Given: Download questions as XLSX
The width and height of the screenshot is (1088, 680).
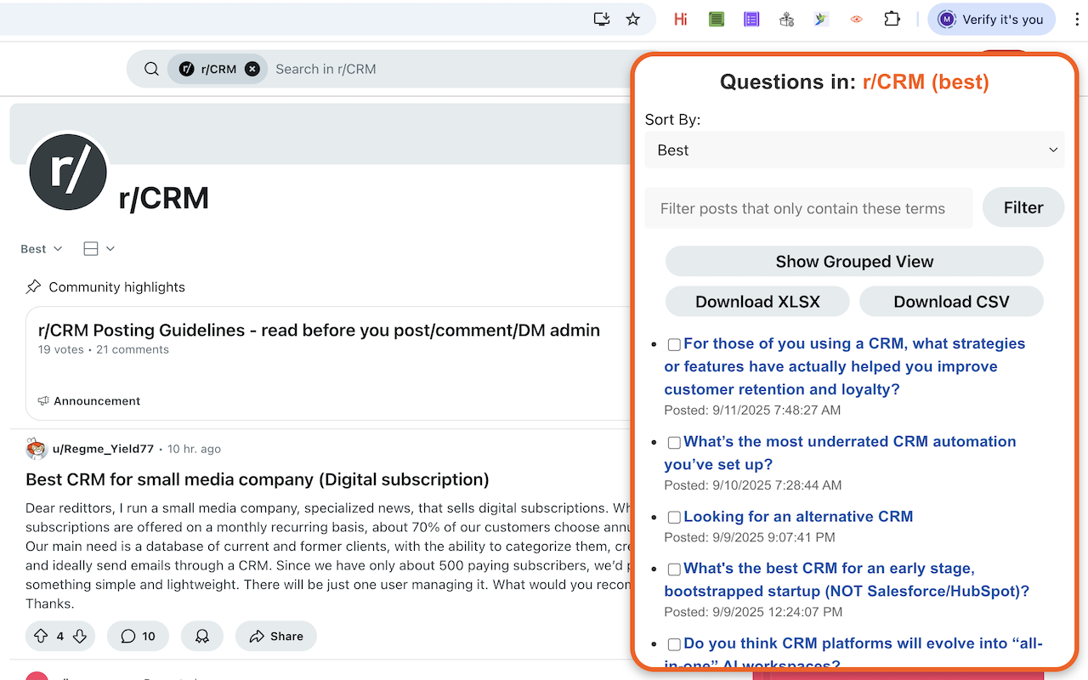Looking at the screenshot, I should point(757,302).
